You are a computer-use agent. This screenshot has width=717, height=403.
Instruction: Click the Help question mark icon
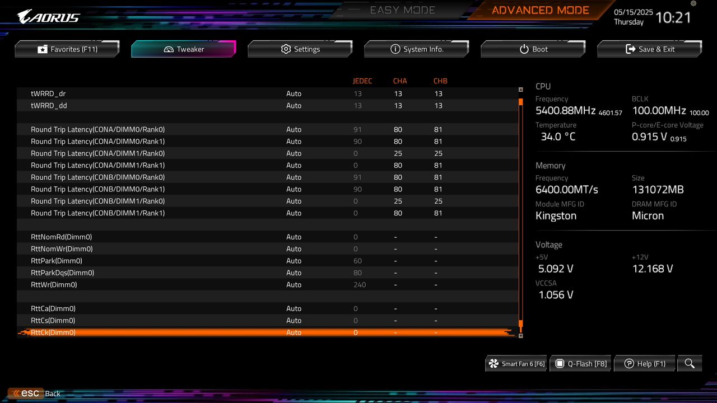point(629,364)
